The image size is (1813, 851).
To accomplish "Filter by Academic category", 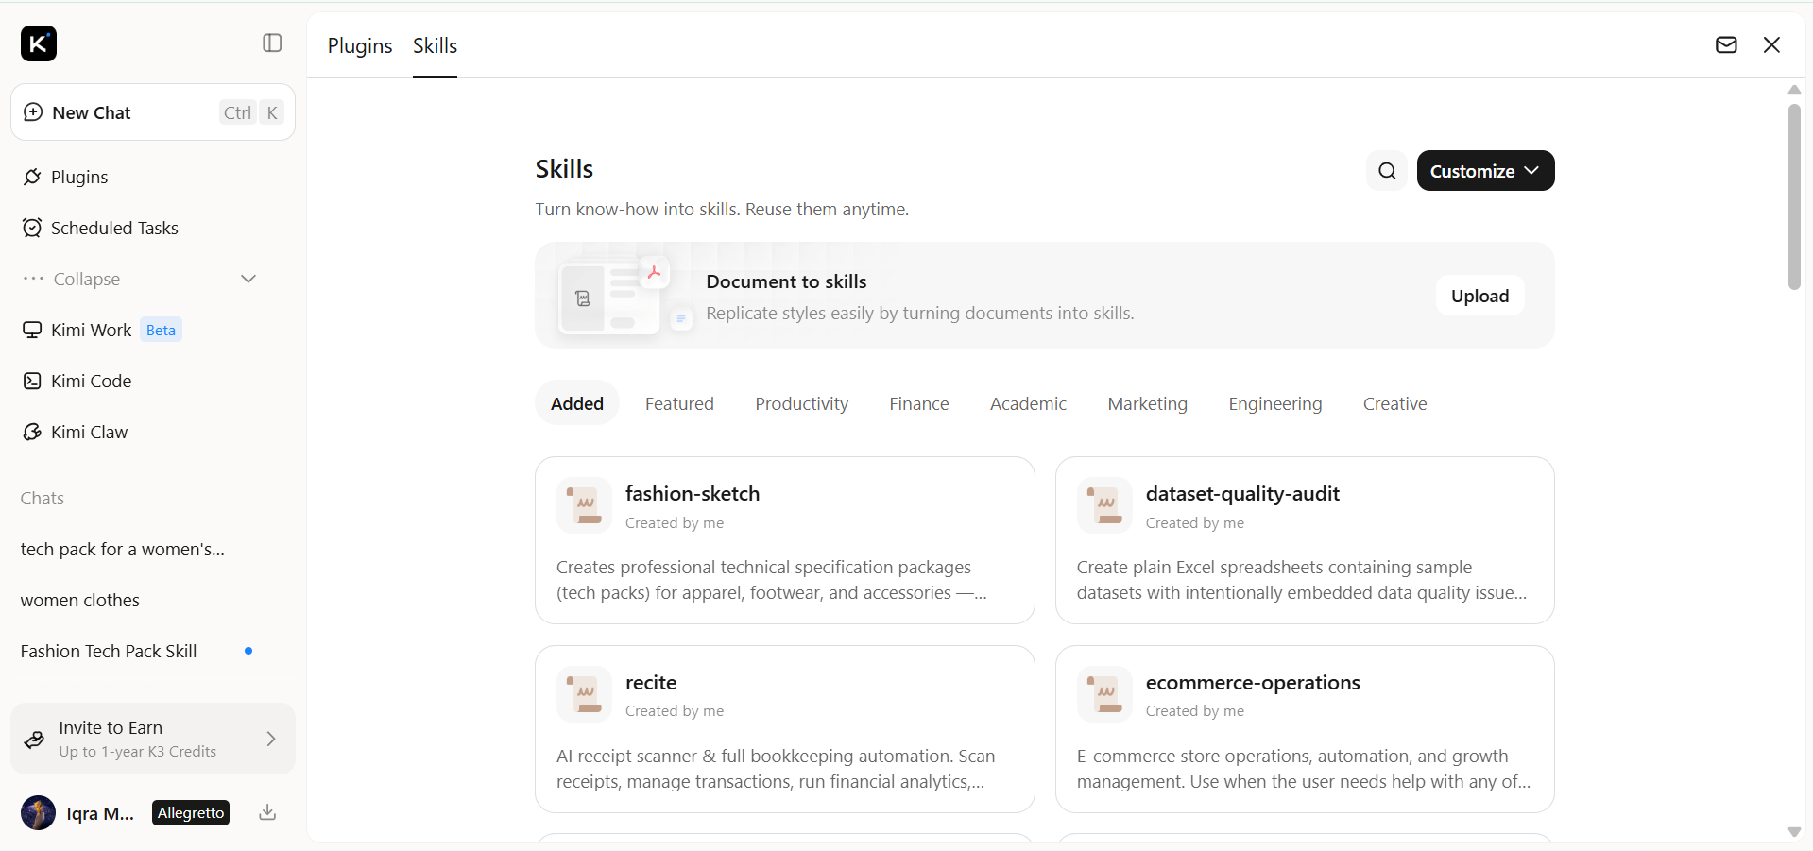I will point(1028,403).
